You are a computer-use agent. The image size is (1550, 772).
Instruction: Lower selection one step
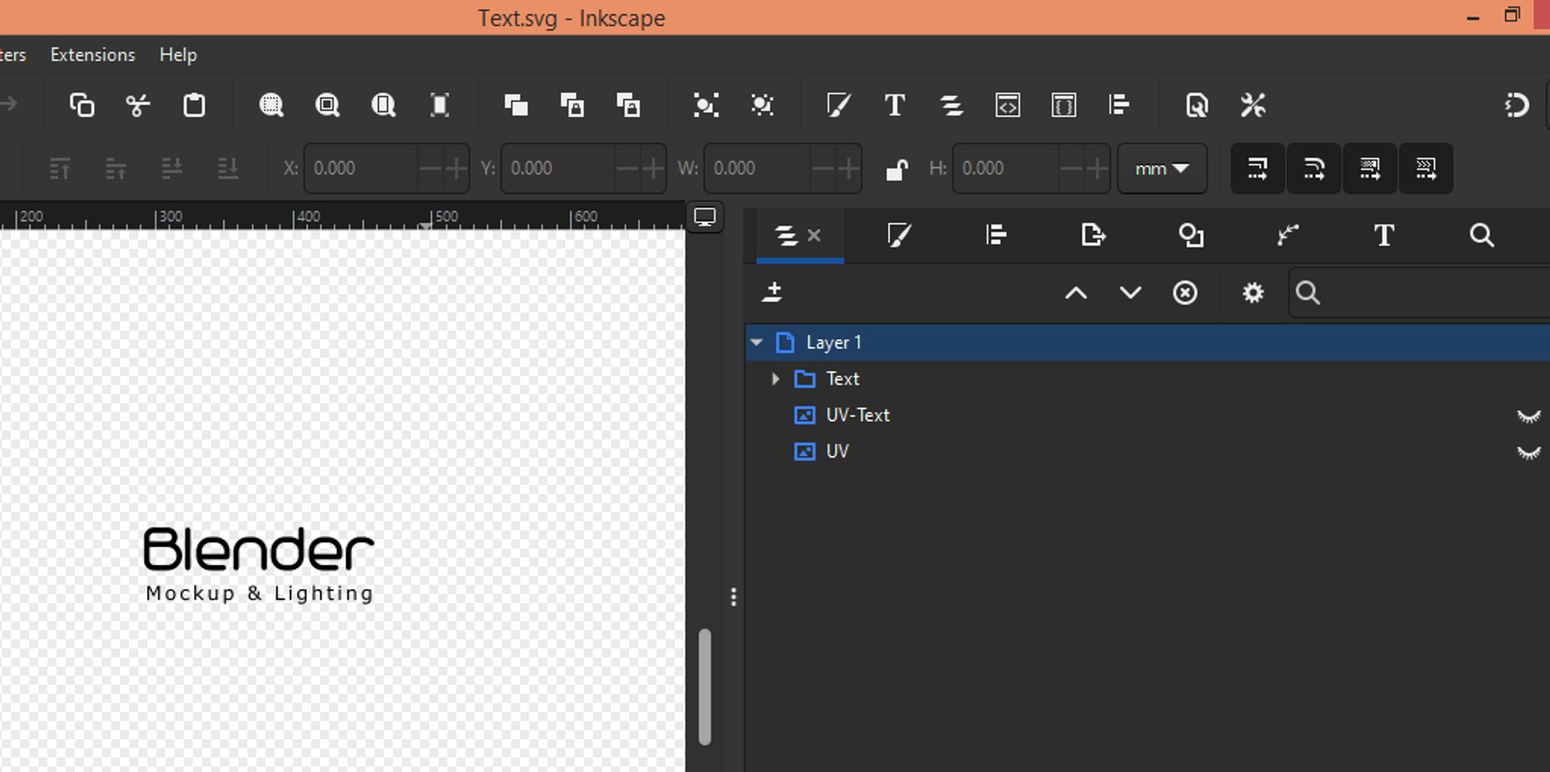pyautogui.click(x=172, y=169)
